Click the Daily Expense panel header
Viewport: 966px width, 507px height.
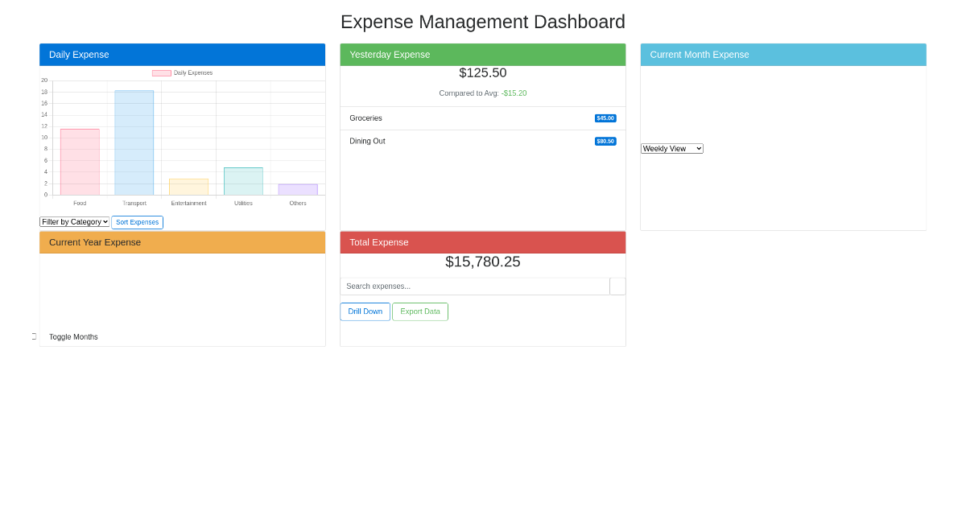(x=182, y=54)
